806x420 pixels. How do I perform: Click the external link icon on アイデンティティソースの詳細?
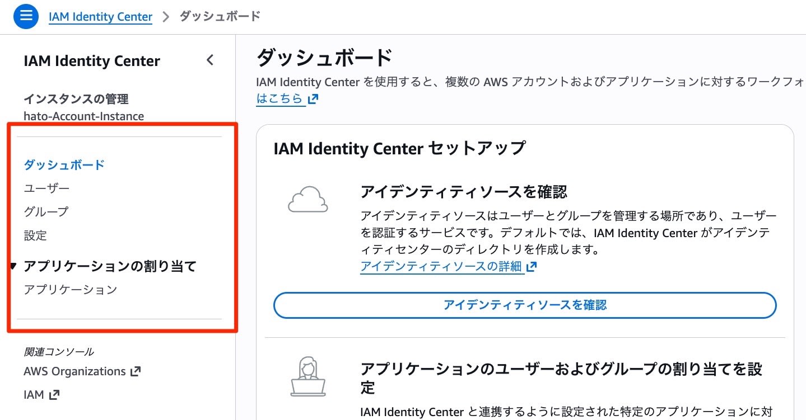pos(530,267)
